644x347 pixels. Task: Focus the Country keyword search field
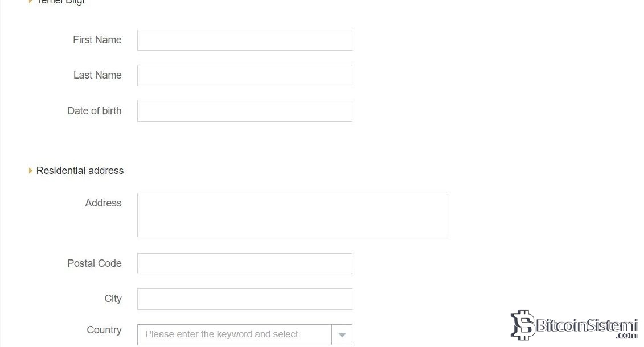[234, 334]
